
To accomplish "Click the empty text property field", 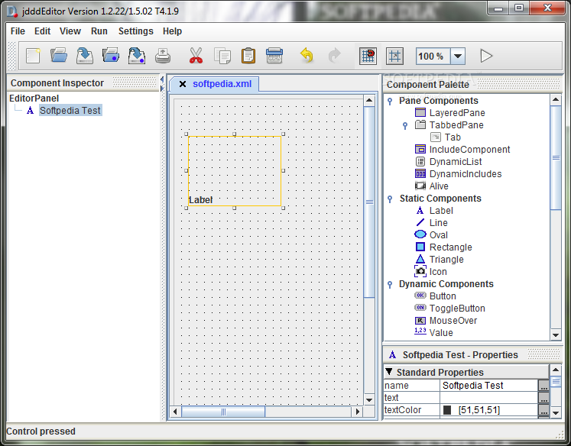I will (x=488, y=398).
